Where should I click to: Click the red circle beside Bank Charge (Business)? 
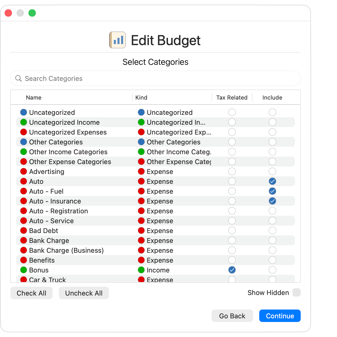[24, 250]
